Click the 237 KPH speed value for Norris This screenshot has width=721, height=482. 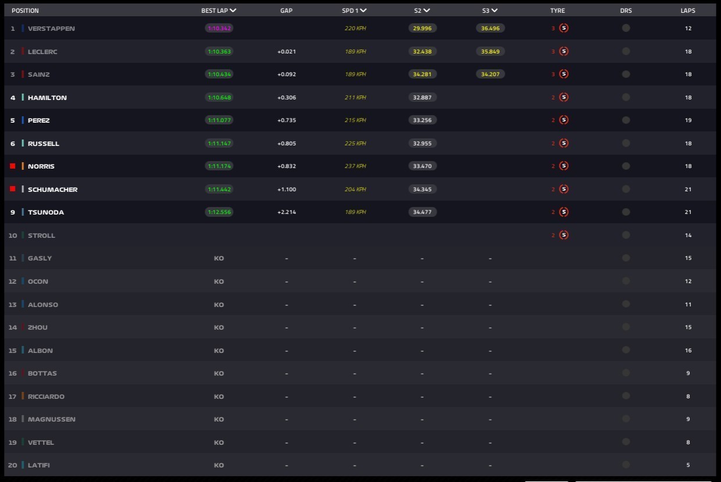click(x=355, y=166)
